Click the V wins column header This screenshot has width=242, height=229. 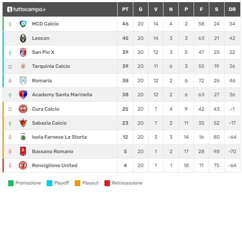(x=155, y=9)
